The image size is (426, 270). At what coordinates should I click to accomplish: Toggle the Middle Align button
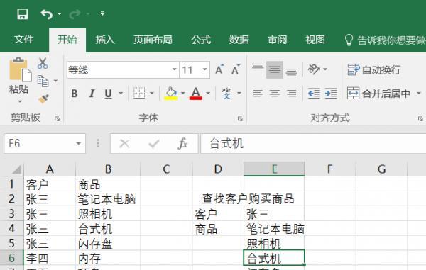274,69
